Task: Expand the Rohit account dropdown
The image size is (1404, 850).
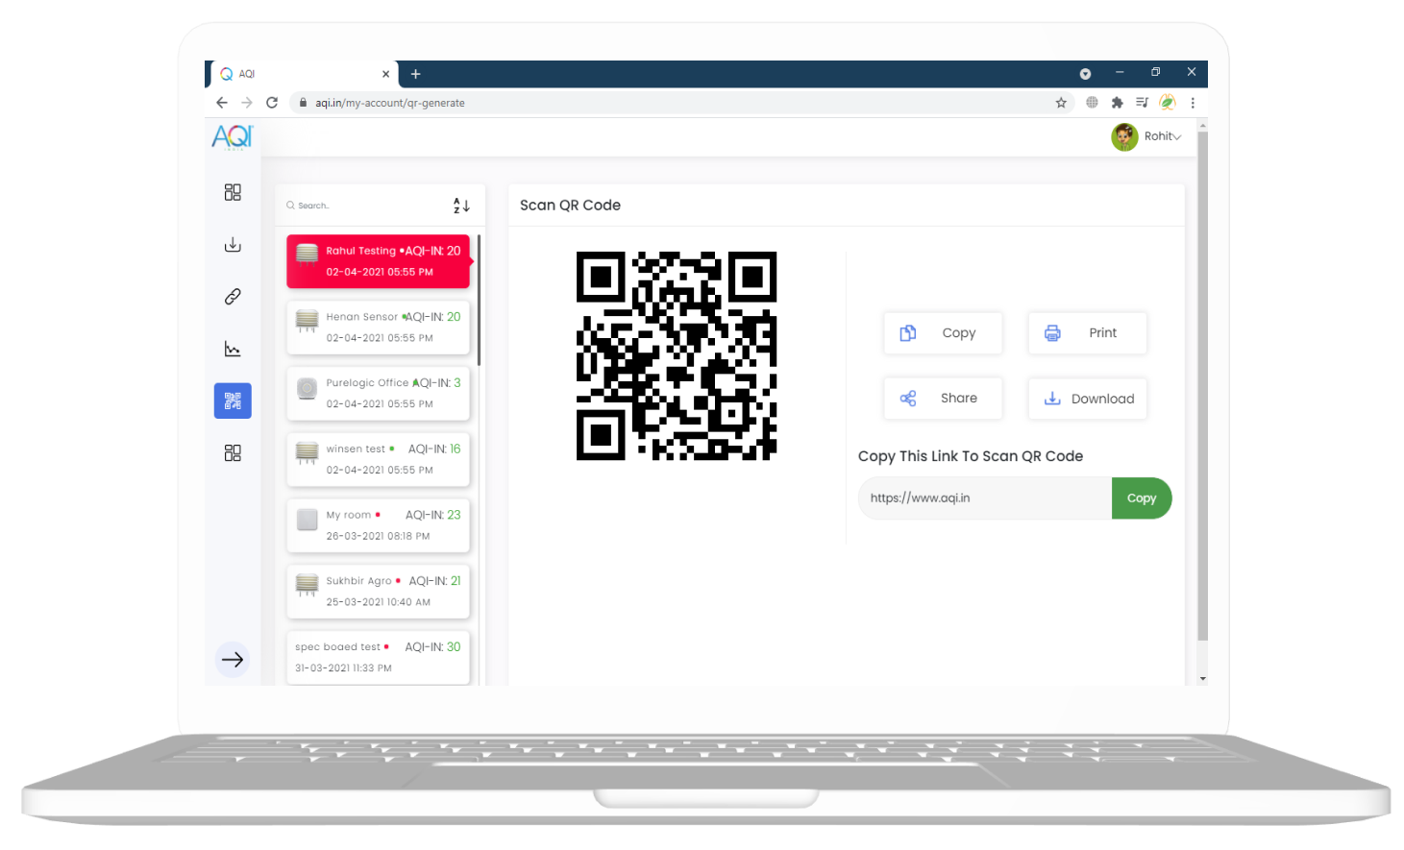Action: pos(1176,137)
